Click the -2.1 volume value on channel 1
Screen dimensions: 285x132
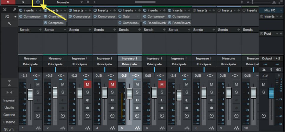tap(24, 76)
